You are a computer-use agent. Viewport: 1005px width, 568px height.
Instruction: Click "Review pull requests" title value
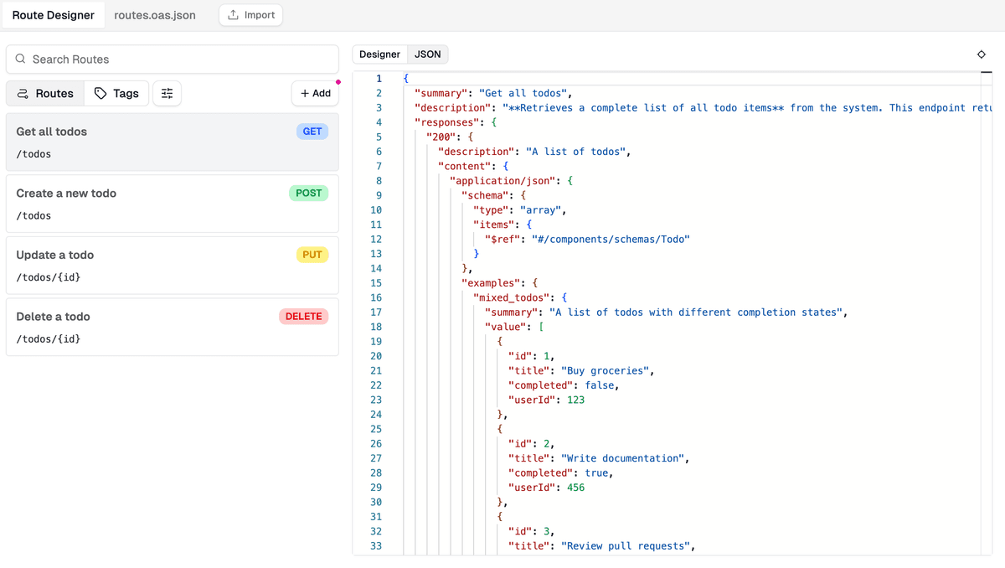tap(626, 546)
